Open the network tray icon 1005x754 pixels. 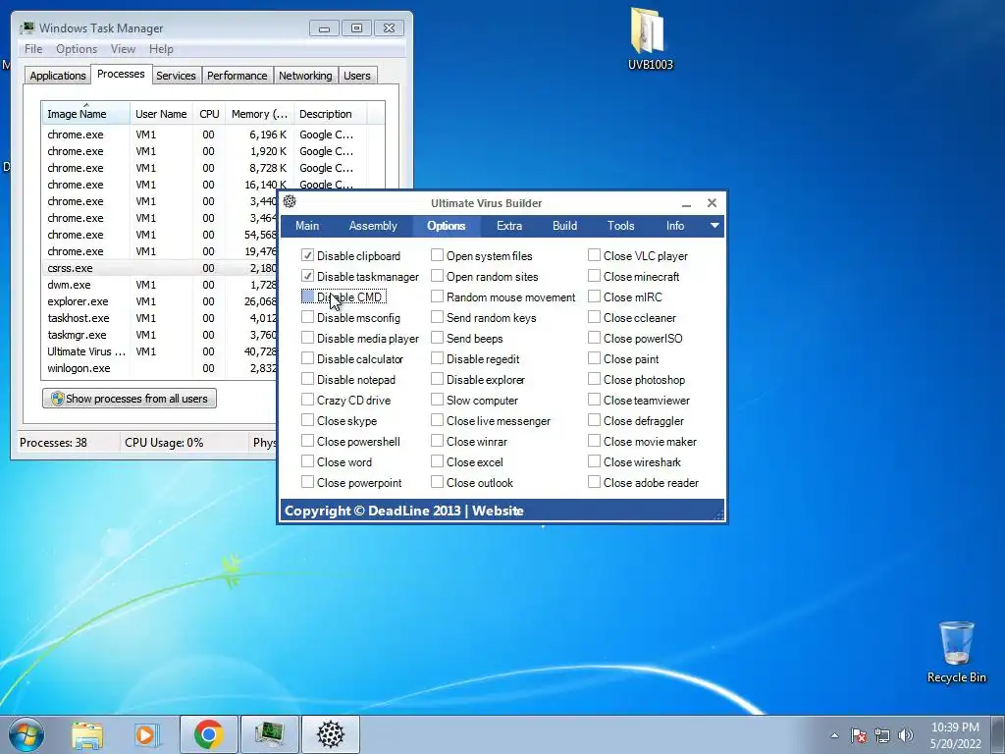tap(882, 735)
